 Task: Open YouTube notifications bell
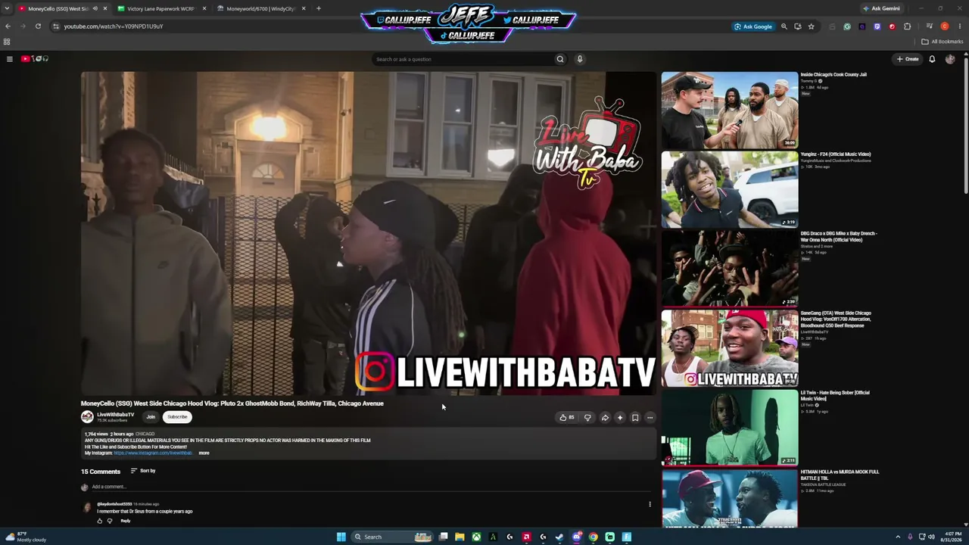coord(932,59)
